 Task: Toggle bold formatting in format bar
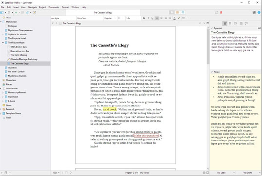[144, 18]
